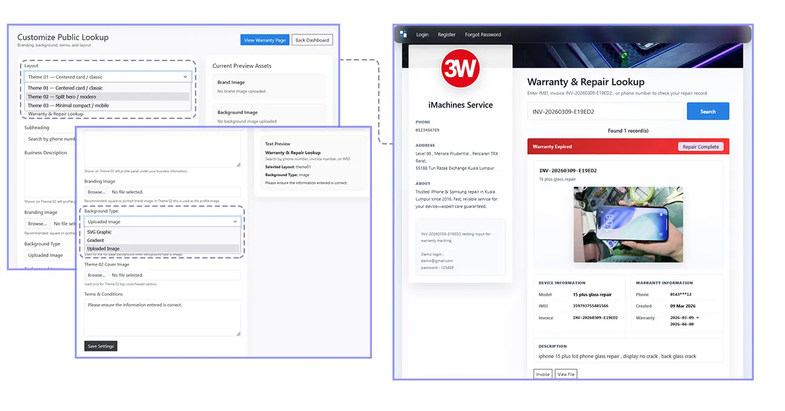Click the View Warranty Page button
The width and height of the screenshot is (785, 411).
coord(265,40)
